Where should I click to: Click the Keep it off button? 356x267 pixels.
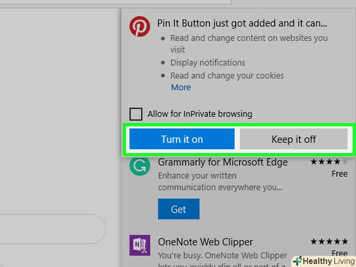pos(293,139)
